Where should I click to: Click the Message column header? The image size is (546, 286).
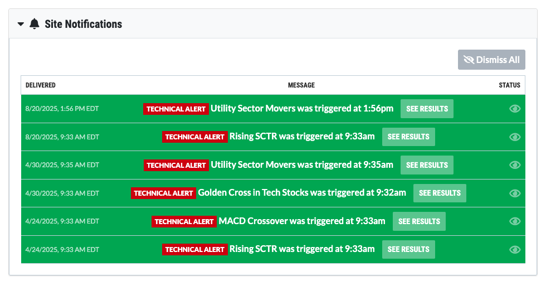(301, 85)
